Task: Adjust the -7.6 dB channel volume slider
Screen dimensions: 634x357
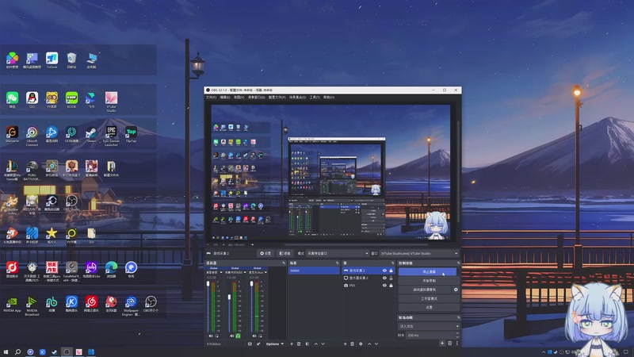Action: [x=229, y=308]
